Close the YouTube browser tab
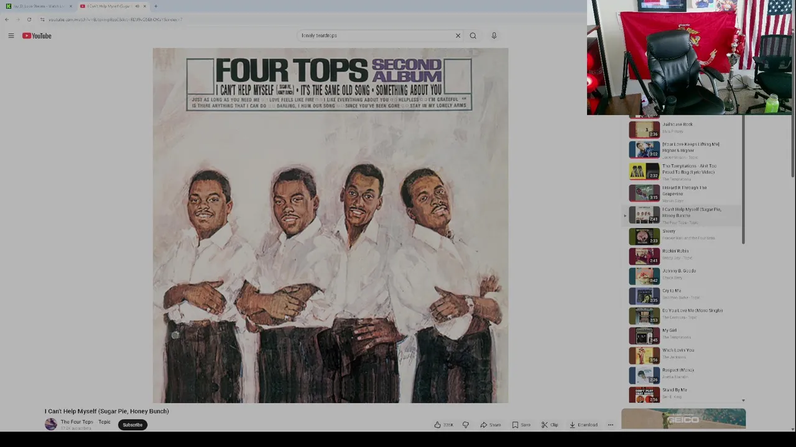 (144, 6)
